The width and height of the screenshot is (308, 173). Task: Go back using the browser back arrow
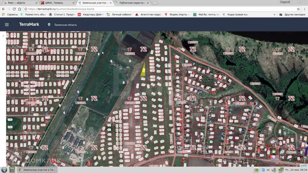(x=4, y=9)
